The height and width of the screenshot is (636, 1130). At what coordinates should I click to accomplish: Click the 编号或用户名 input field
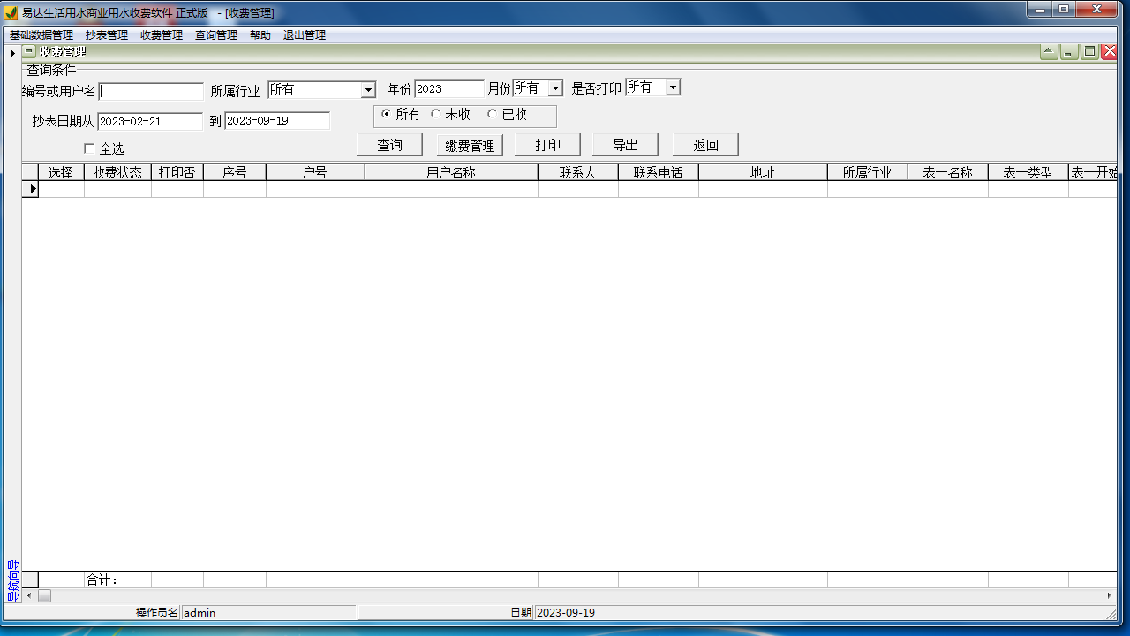(x=151, y=92)
